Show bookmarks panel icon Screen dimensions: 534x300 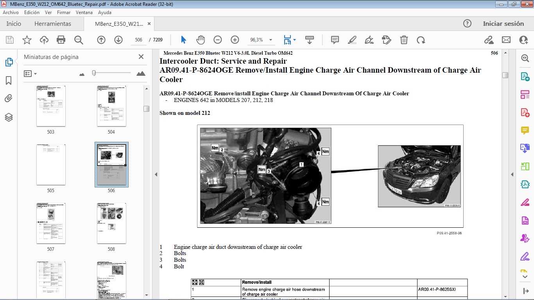9,80
